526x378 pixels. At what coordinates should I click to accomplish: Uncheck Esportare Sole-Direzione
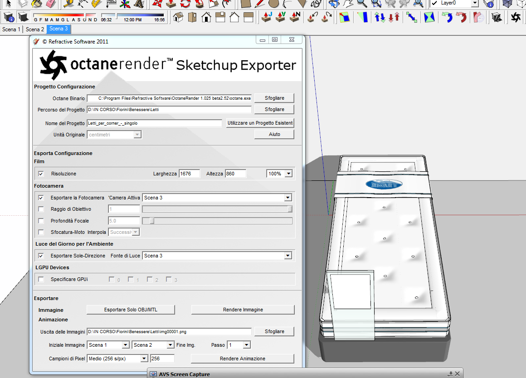pyautogui.click(x=41, y=256)
